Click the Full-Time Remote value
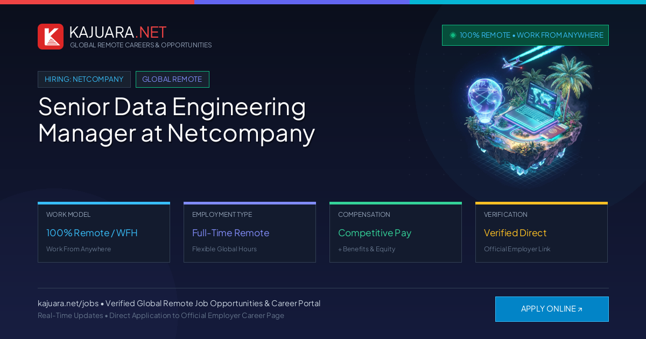Viewport: 646px width, 339px height. 230,233
